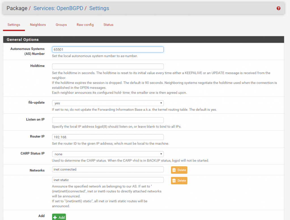Open the Raw config tab
Viewport: 290px width, 220px height.
85,25
